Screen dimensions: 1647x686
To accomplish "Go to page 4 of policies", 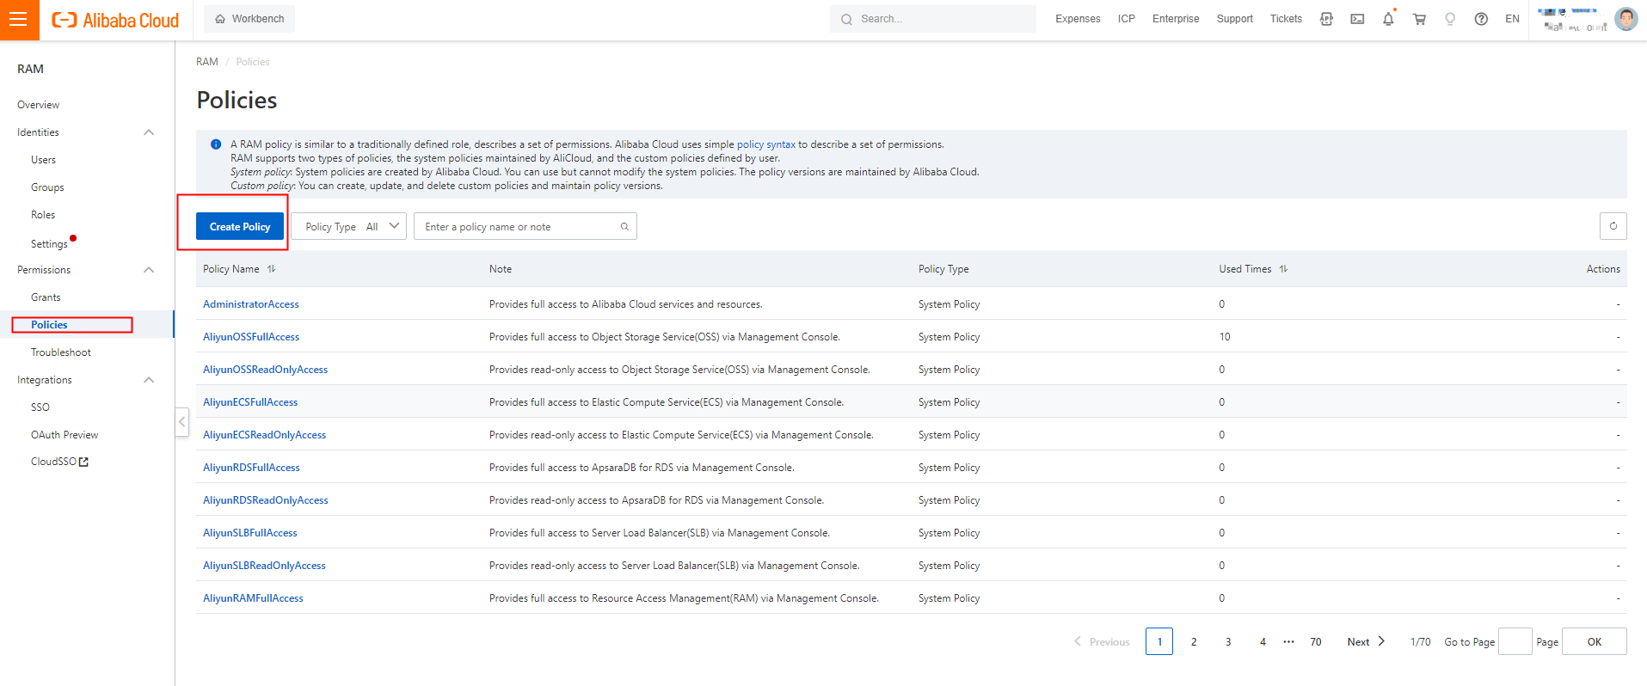I will point(1263,641).
